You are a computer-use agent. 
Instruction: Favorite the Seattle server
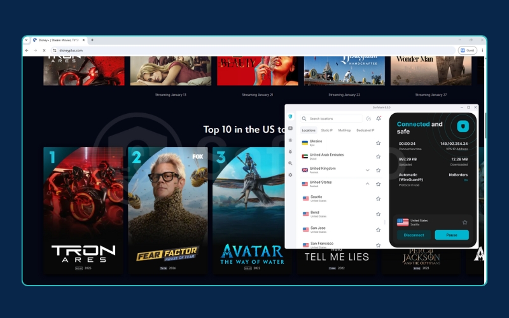click(x=378, y=198)
